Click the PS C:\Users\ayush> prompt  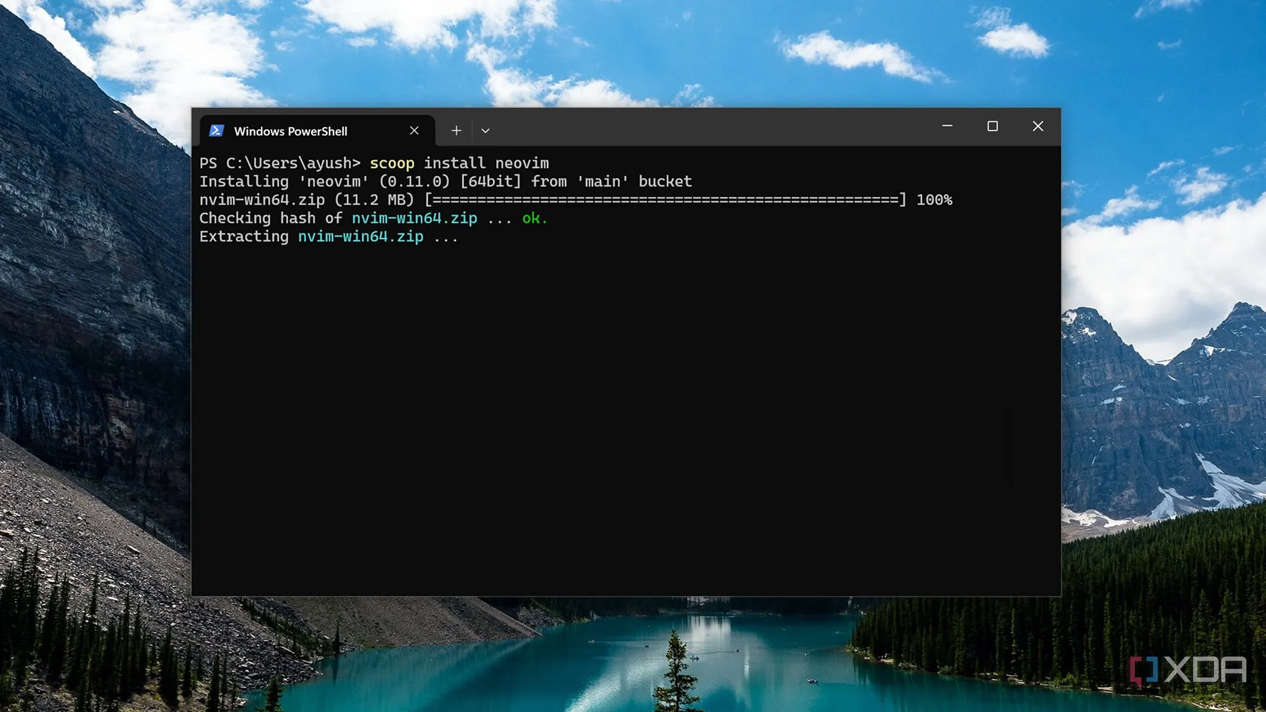click(280, 163)
